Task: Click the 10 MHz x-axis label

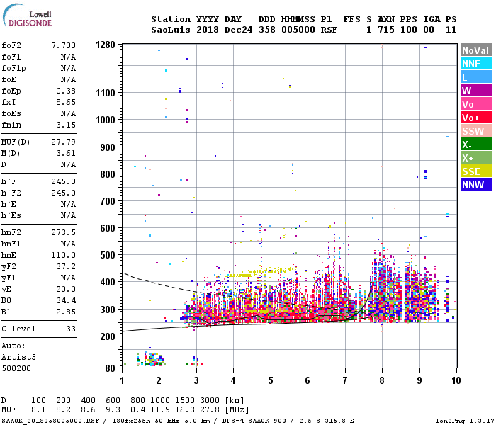Action: pos(456,380)
